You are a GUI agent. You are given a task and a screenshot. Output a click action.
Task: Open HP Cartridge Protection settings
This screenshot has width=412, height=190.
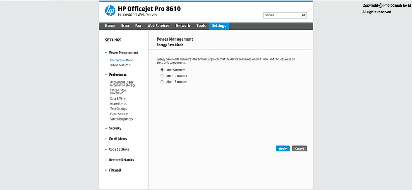118,92
